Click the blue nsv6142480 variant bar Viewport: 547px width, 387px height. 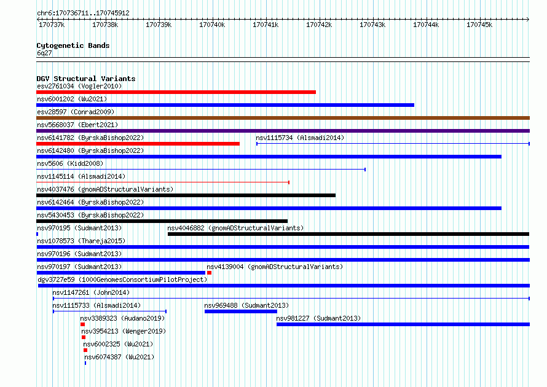tap(269, 157)
